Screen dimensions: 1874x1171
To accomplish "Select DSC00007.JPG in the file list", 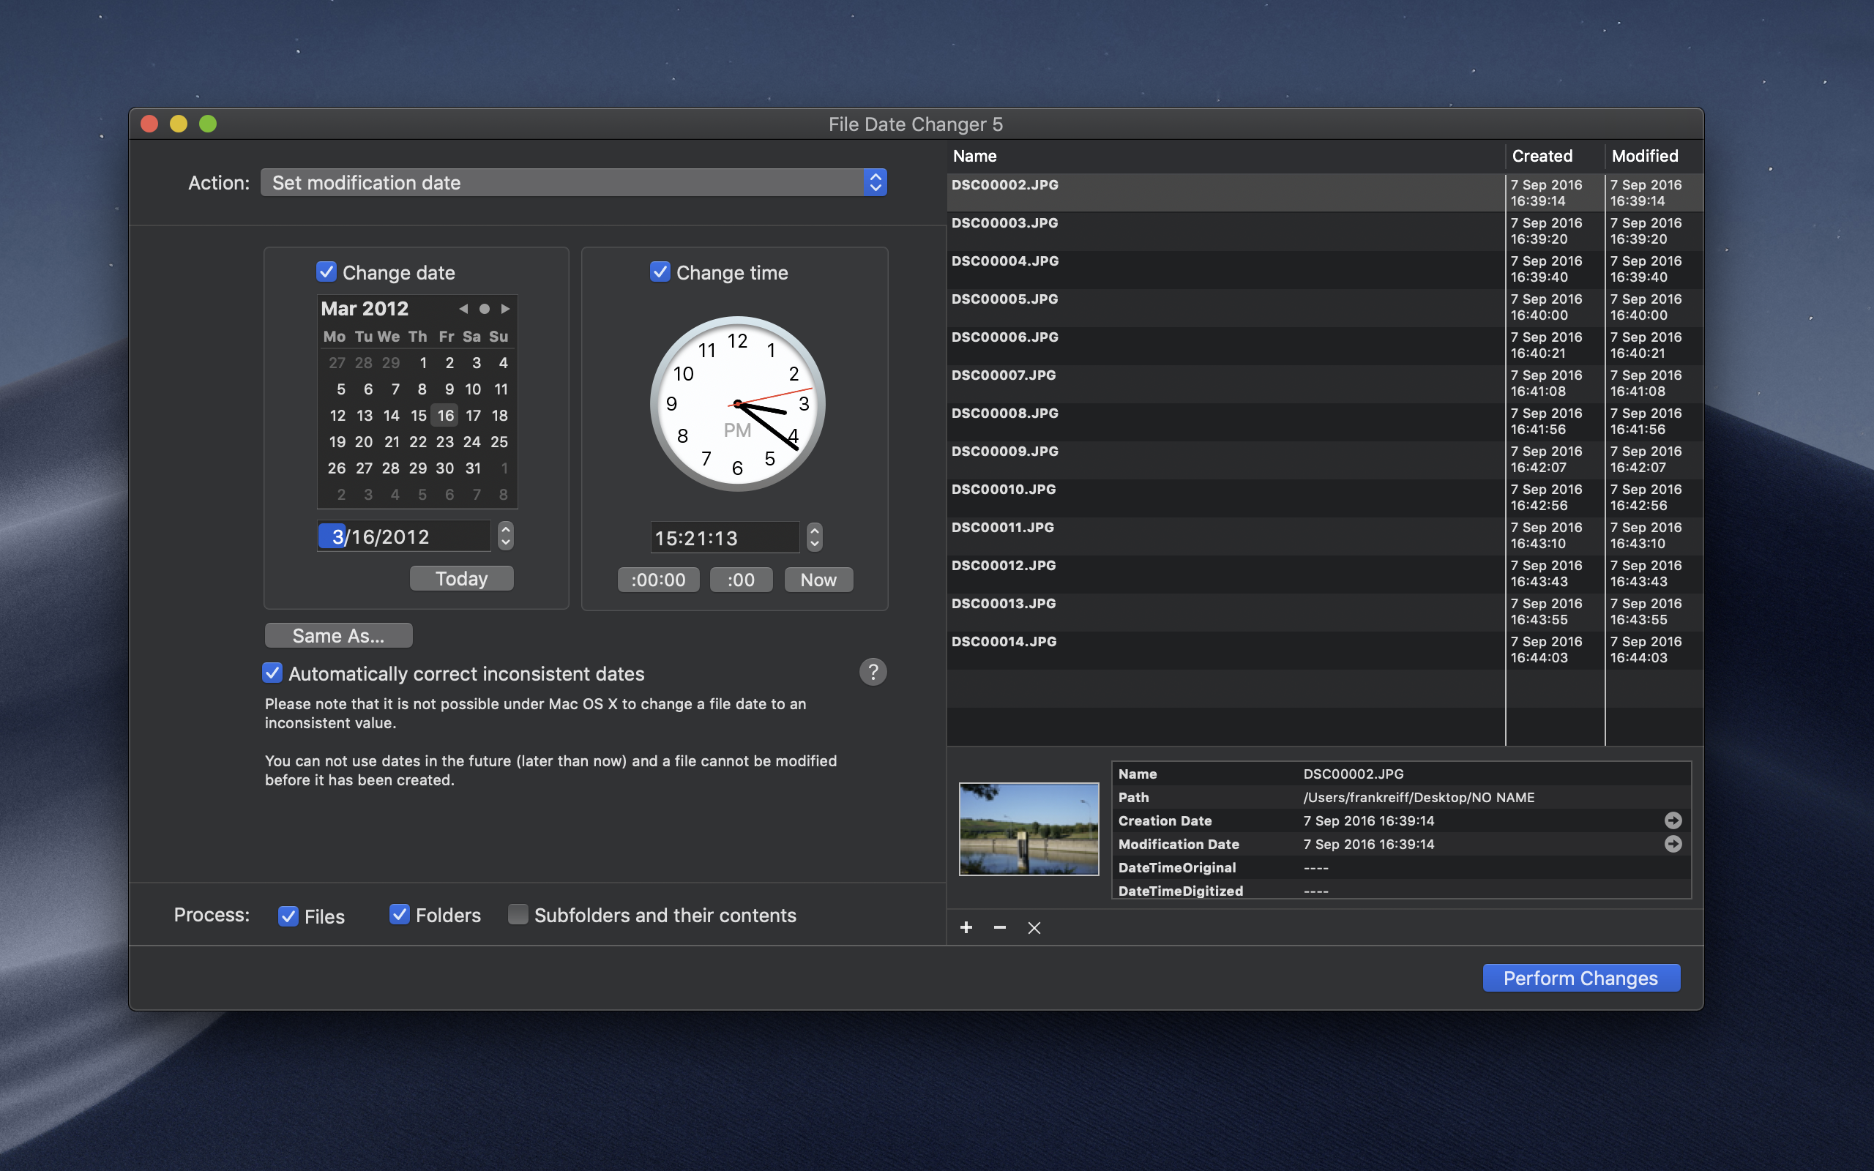I will tap(1324, 383).
